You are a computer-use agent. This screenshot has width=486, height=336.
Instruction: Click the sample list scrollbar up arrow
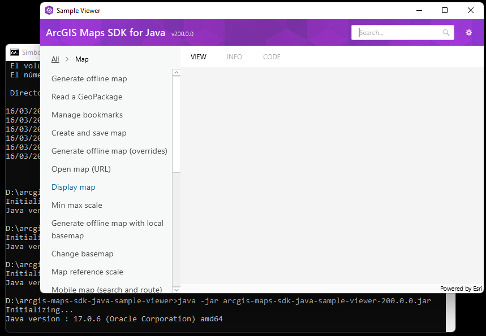click(x=176, y=72)
